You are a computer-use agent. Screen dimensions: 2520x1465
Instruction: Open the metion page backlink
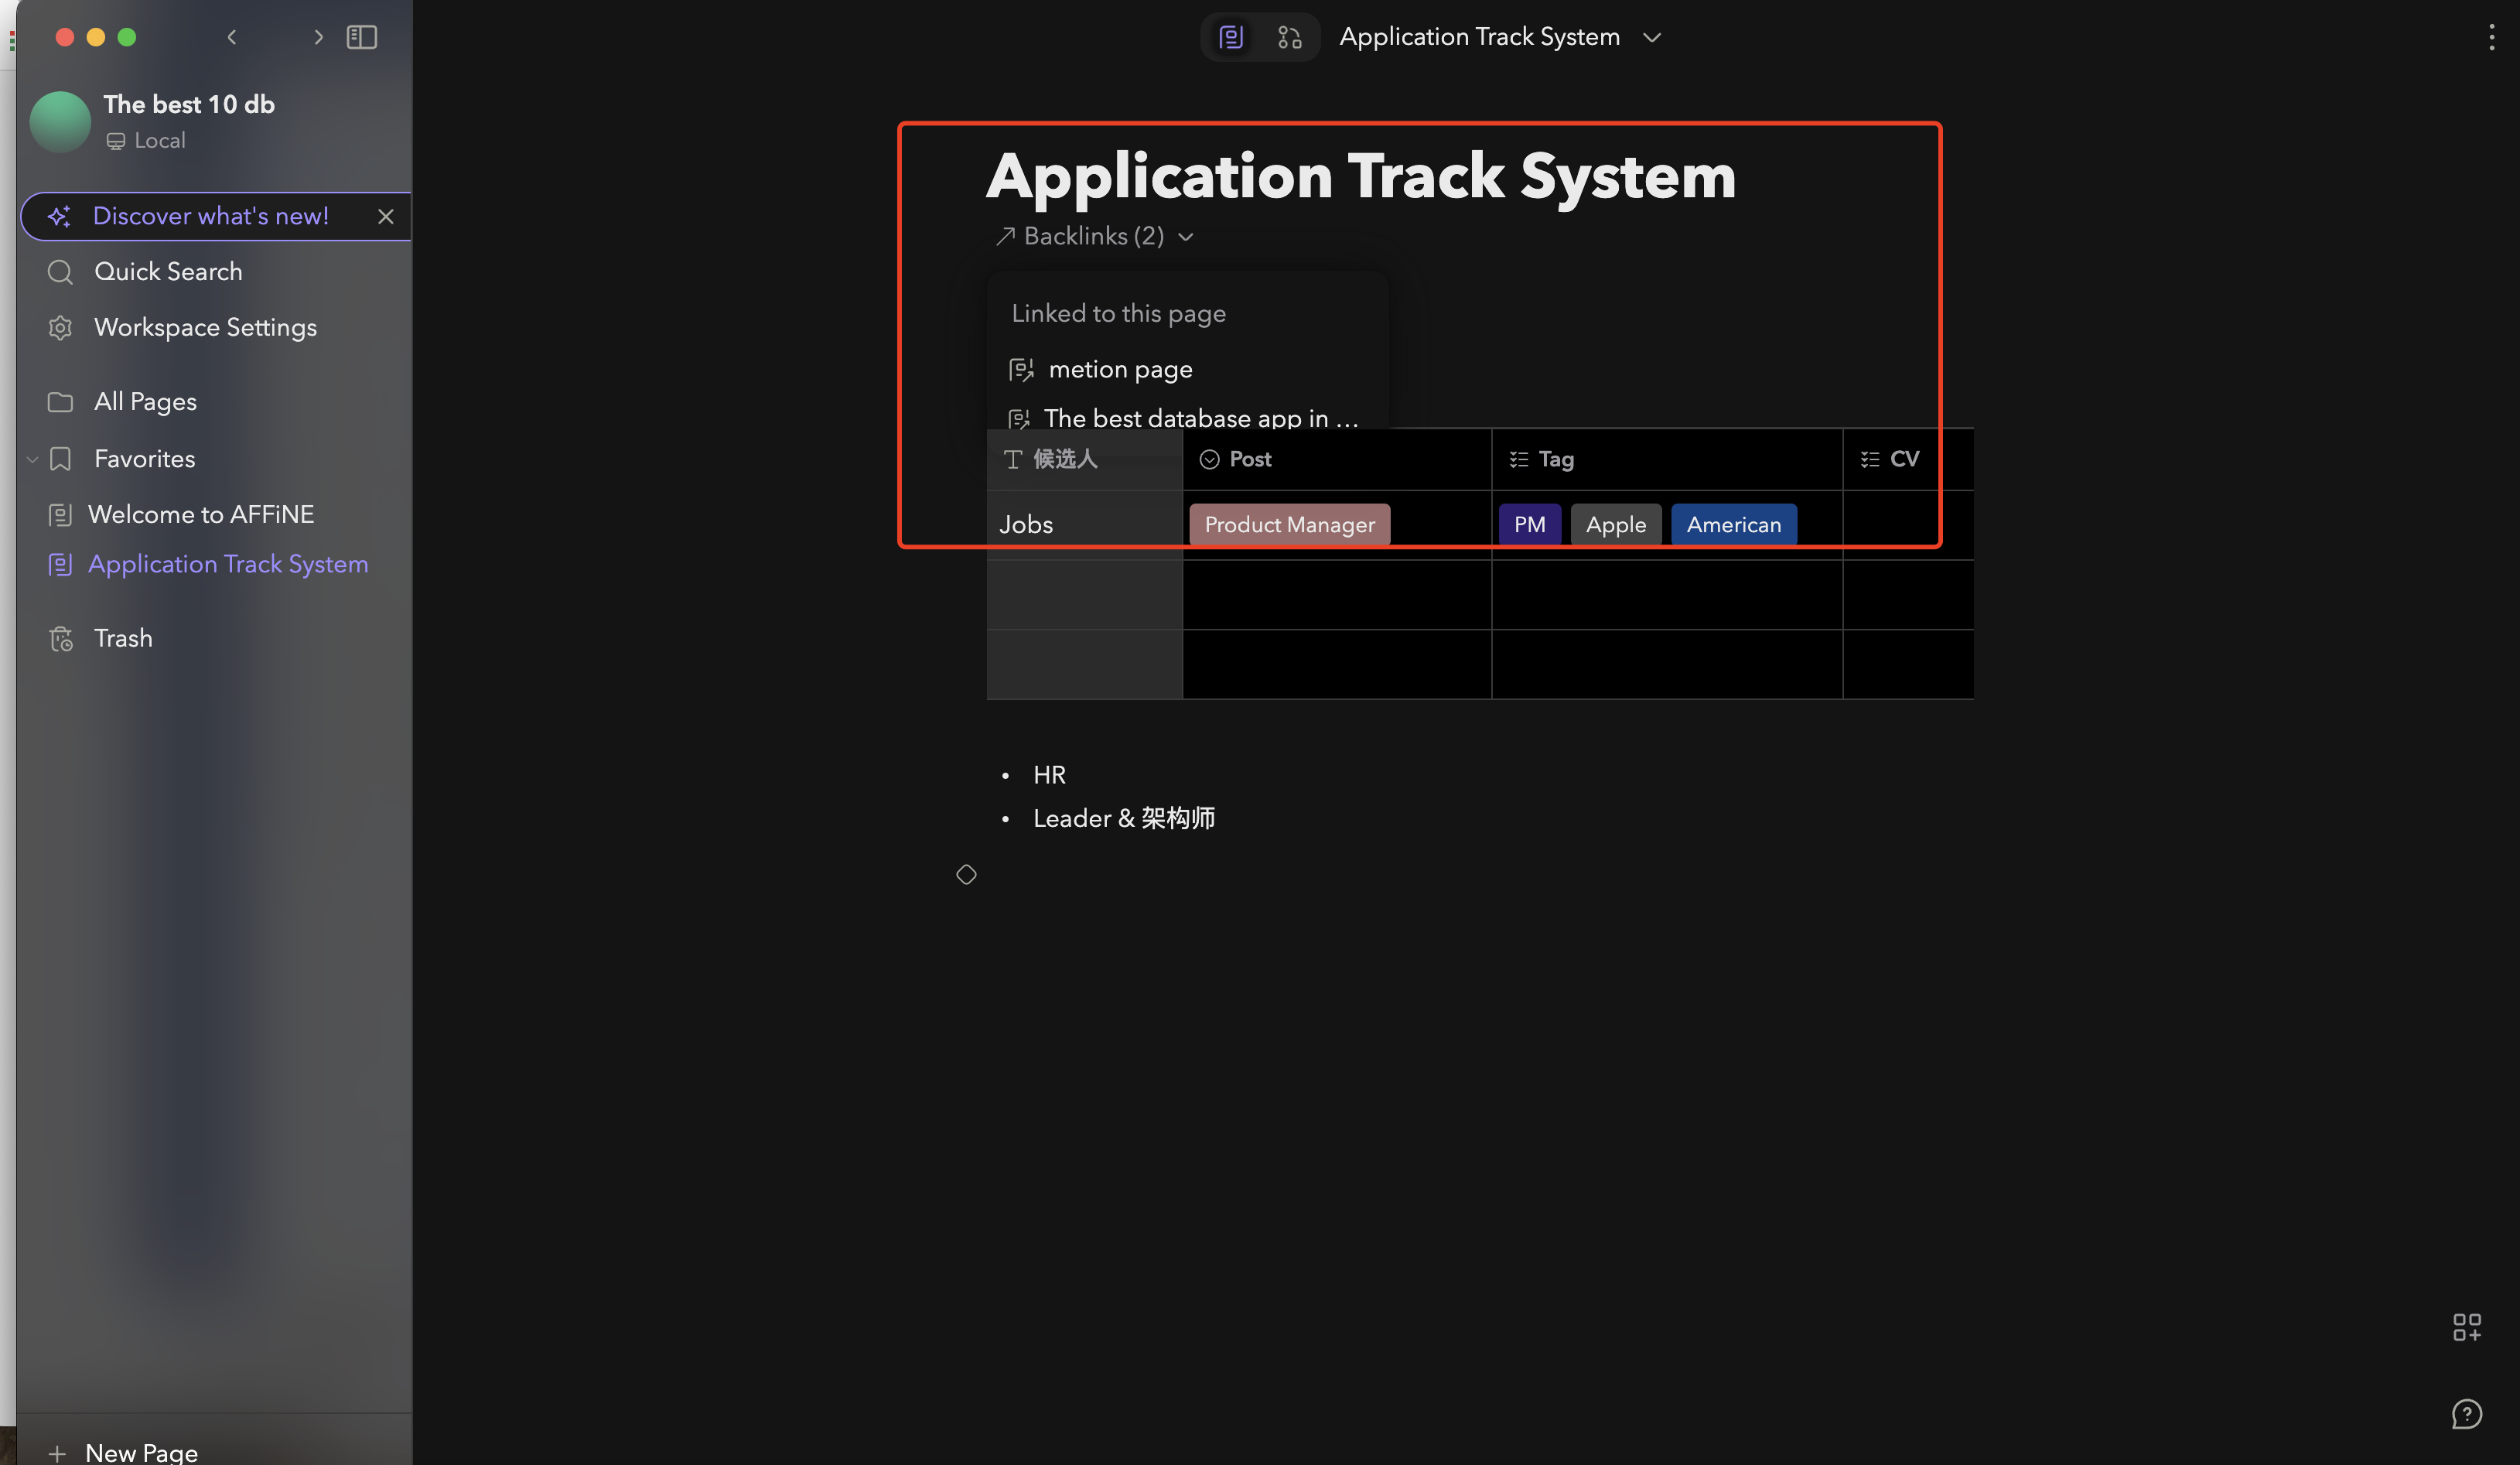point(1120,369)
